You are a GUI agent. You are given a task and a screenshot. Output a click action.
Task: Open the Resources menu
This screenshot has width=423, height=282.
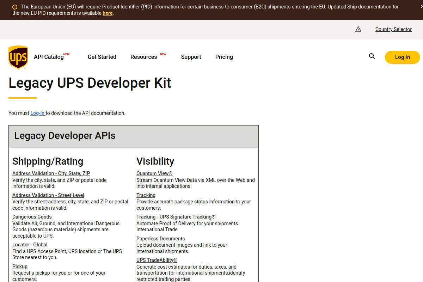(143, 57)
